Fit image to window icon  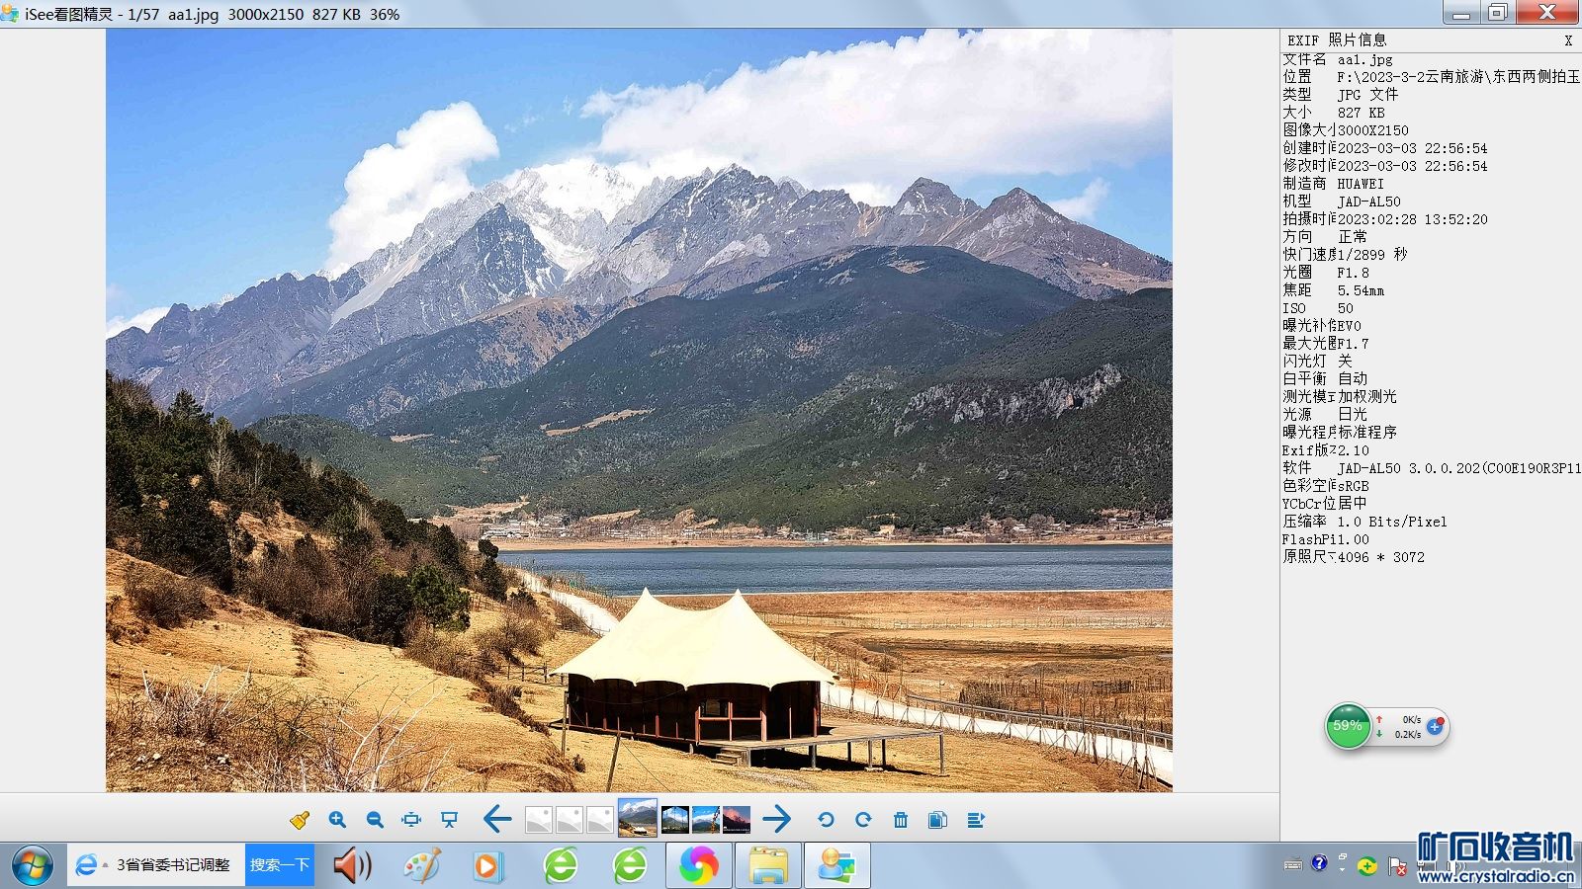coord(411,820)
